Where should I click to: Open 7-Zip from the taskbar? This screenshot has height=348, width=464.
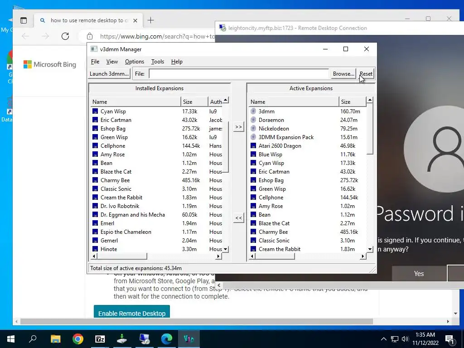pyautogui.click(x=100, y=339)
